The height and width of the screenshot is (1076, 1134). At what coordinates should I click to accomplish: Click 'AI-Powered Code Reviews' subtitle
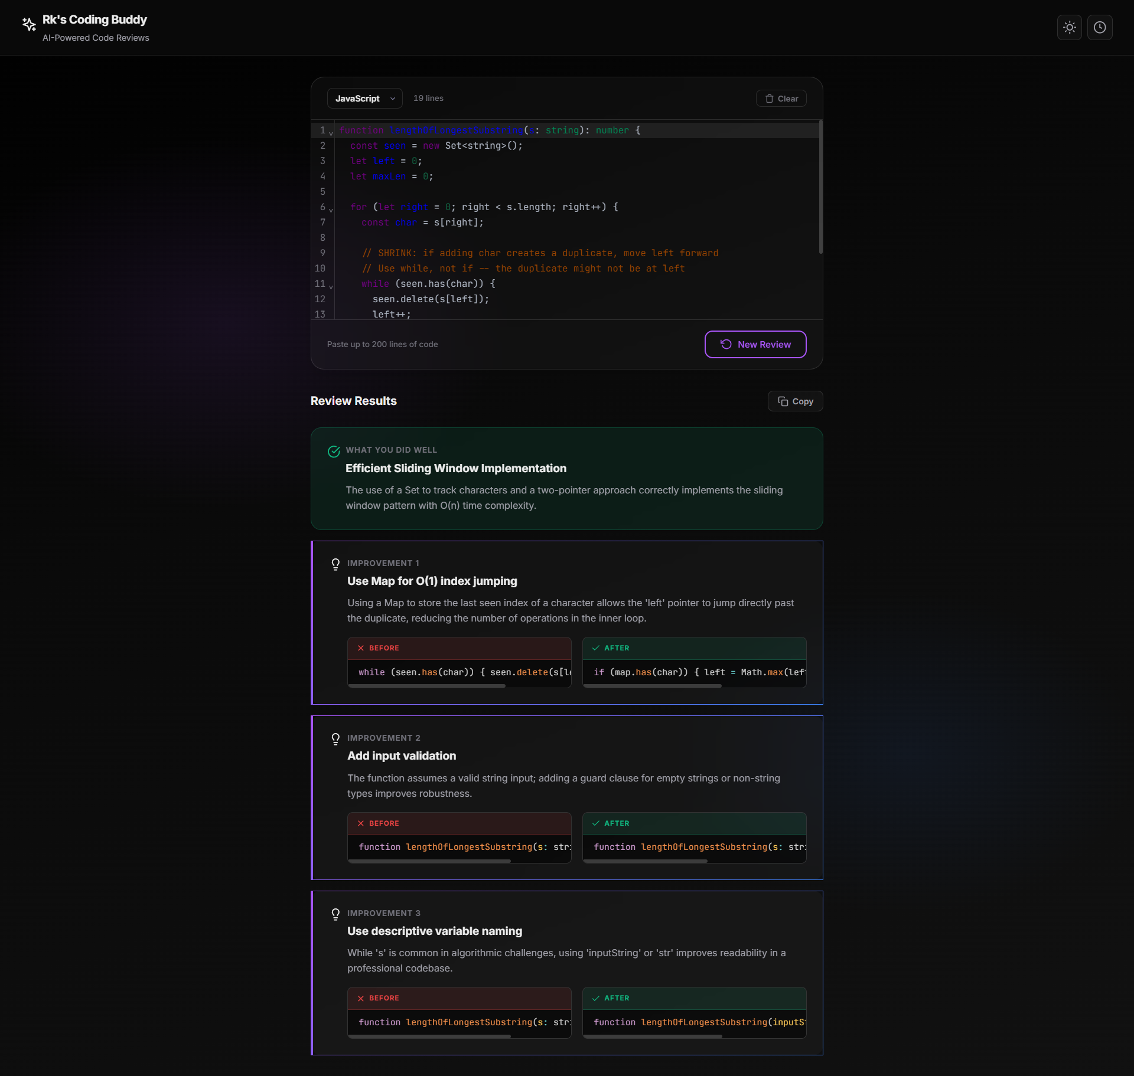pyautogui.click(x=96, y=38)
